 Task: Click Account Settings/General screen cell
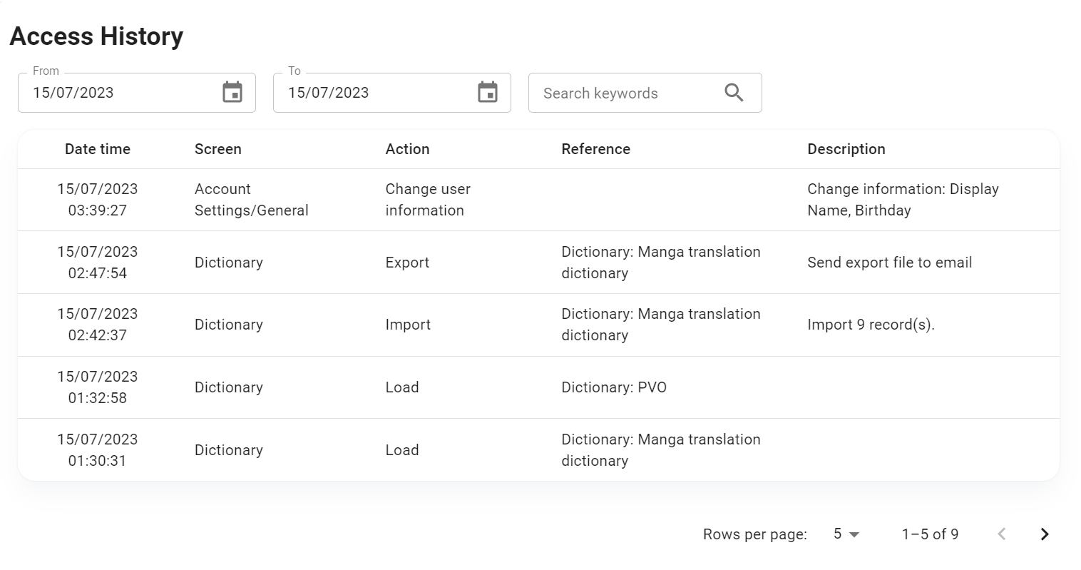click(252, 200)
